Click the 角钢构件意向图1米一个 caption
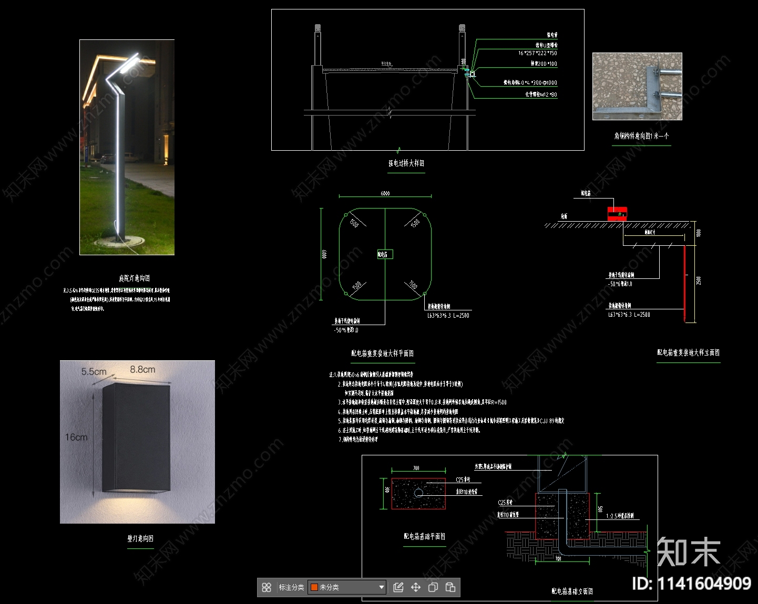The height and width of the screenshot is (604, 758). 641,136
